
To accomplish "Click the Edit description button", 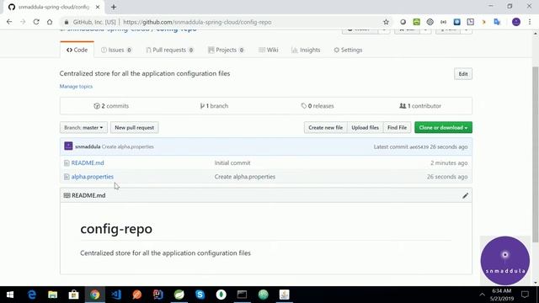I will 463,74.
